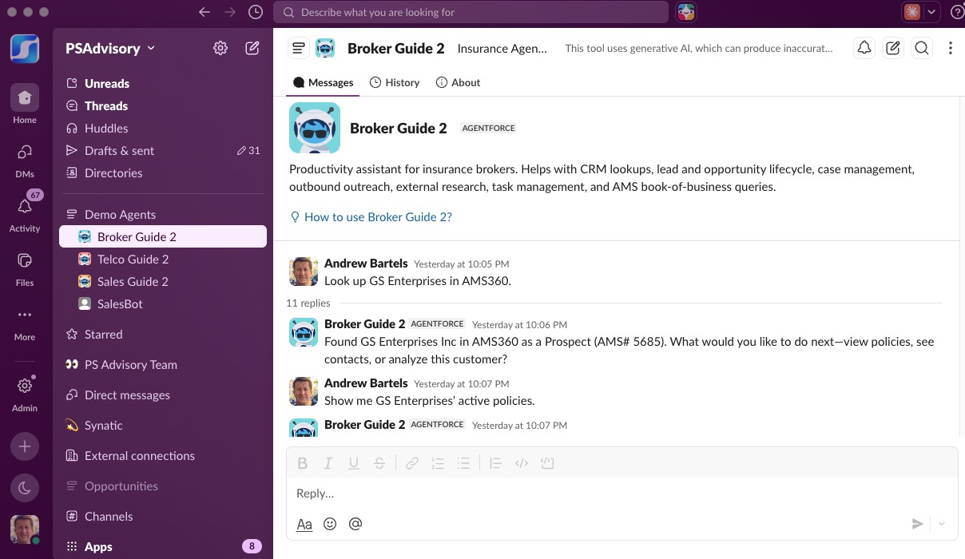Switch to the About tab
The height and width of the screenshot is (559, 965).
459,82
